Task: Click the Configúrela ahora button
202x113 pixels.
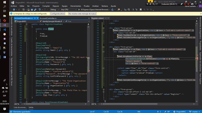Action: 57,14
